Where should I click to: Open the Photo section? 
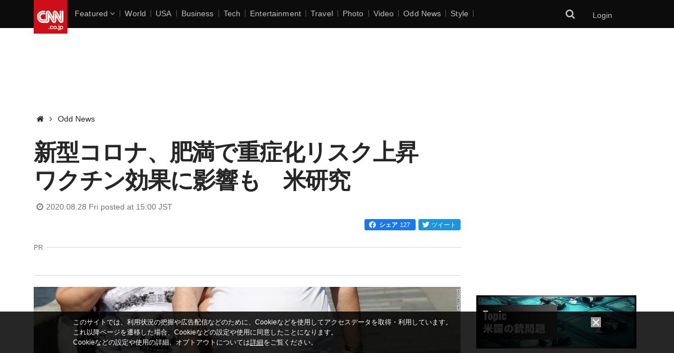pos(353,13)
